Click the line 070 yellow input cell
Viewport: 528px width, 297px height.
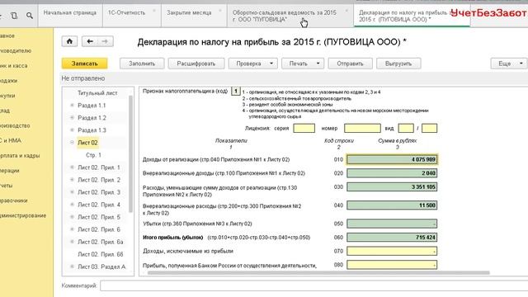(392, 251)
